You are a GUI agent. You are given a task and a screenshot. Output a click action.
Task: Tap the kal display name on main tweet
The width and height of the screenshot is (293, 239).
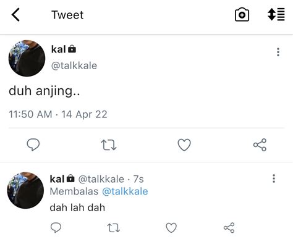pyautogui.click(x=58, y=49)
